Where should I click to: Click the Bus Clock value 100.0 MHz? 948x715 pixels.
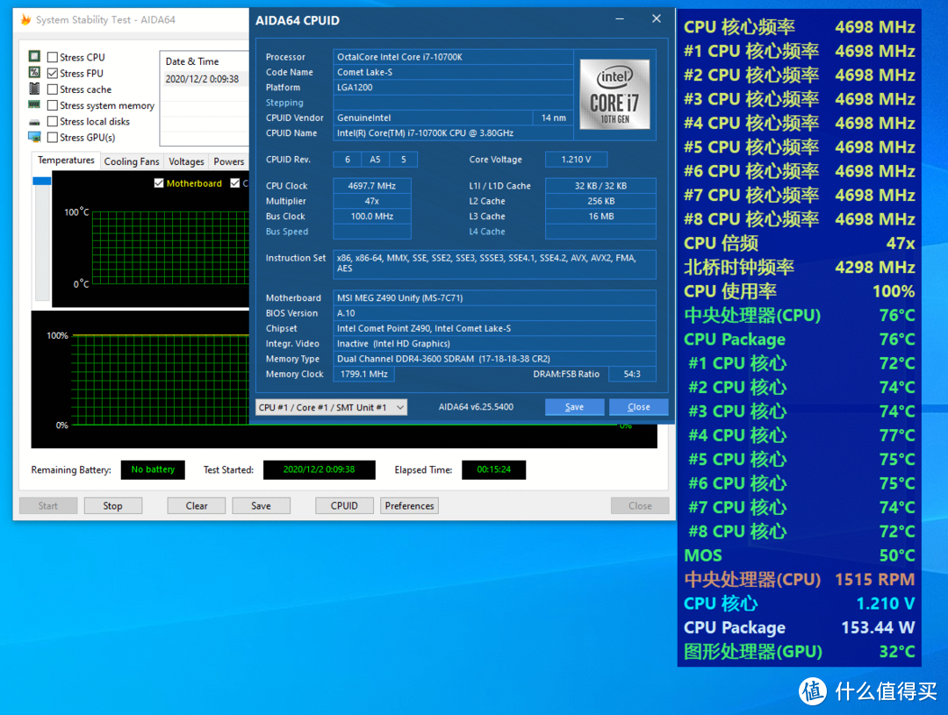coord(372,217)
